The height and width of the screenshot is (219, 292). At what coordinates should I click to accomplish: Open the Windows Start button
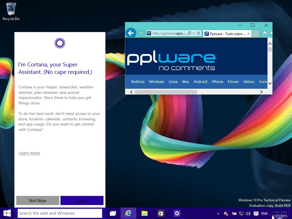pyautogui.click(x=7, y=213)
